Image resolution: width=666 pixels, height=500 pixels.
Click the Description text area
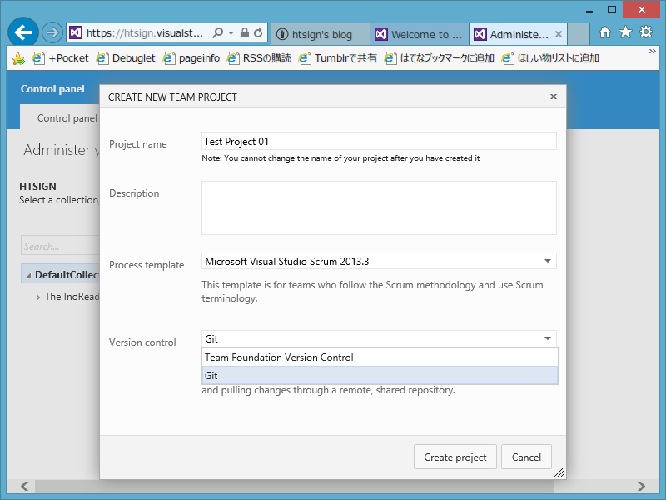[x=379, y=207]
